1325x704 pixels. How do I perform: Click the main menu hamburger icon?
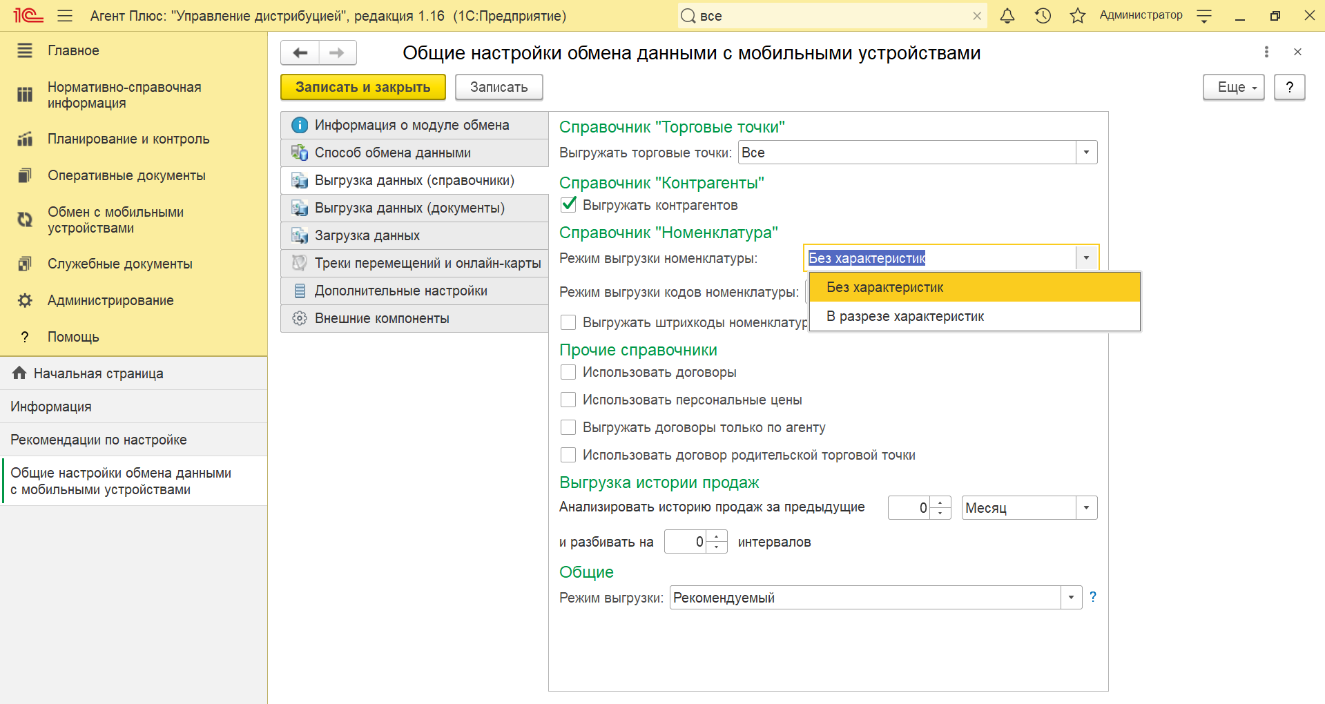pyautogui.click(x=65, y=16)
